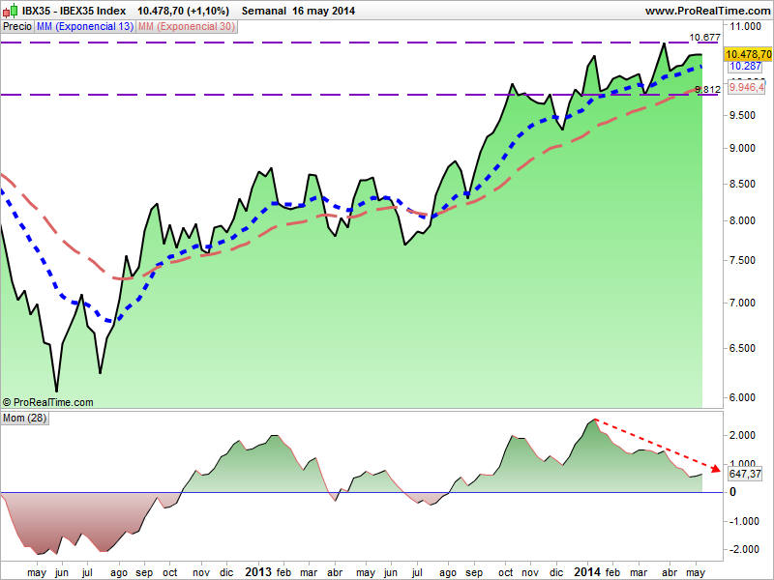Select the yellow 10.478,70 price tag
774x580 pixels.
[746, 54]
